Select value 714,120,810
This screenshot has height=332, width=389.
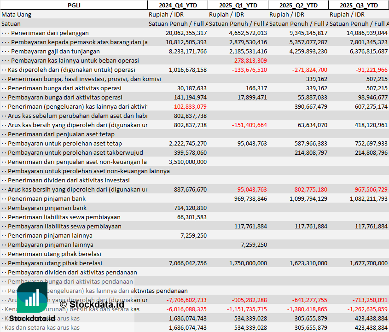click(190, 208)
